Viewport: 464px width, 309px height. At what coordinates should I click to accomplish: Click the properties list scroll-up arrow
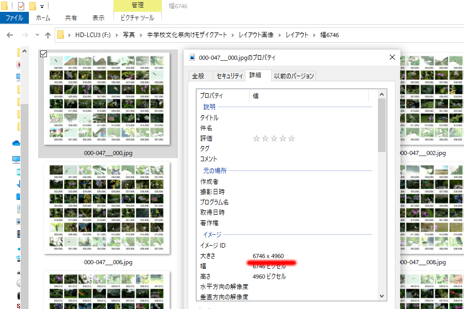382,94
